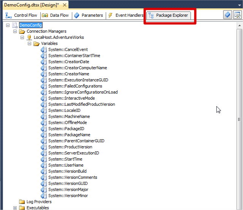Click the Variables folder icon in tree
This screenshot has width=243, height=210.
37,43
